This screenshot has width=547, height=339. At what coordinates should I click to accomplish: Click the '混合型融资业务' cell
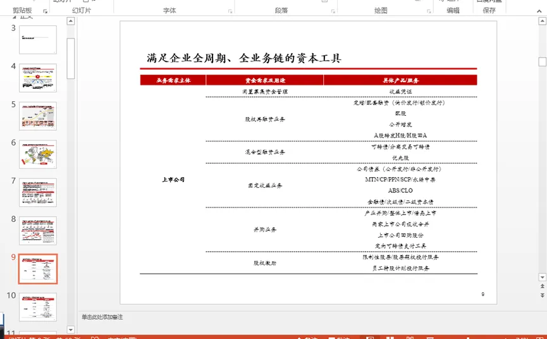(x=265, y=152)
